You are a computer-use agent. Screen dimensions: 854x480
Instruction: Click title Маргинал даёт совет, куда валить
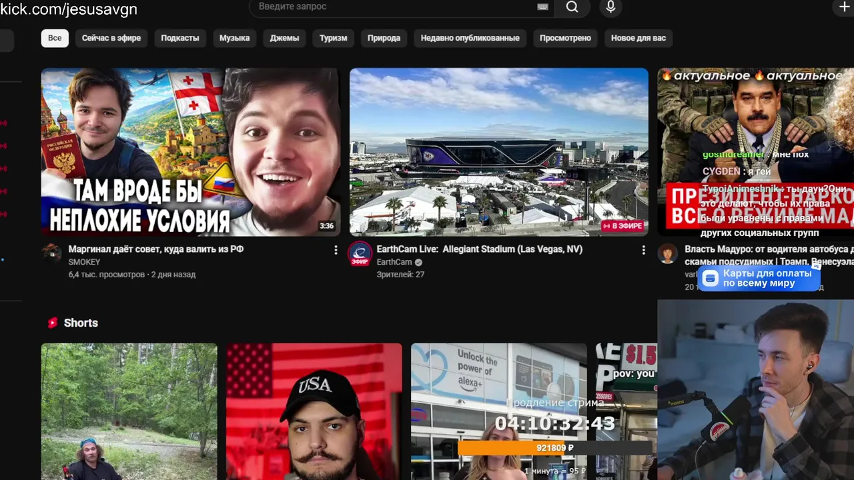pyautogui.click(x=156, y=249)
